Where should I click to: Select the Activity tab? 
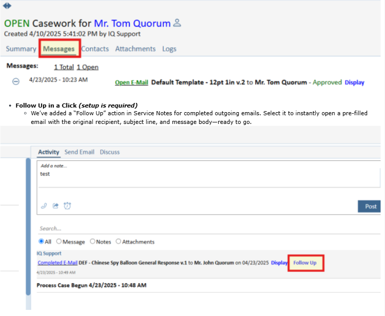[x=49, y=152]
